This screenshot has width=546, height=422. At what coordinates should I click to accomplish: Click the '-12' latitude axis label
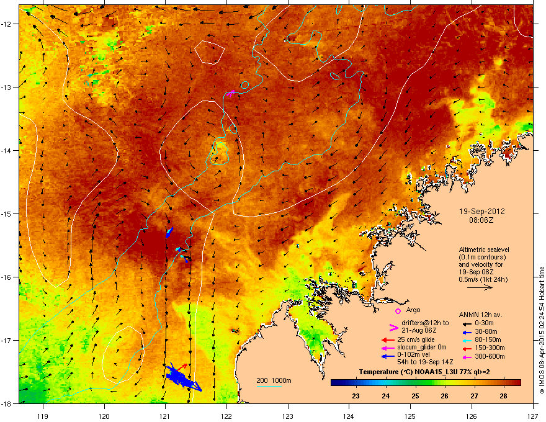point(7,24)
